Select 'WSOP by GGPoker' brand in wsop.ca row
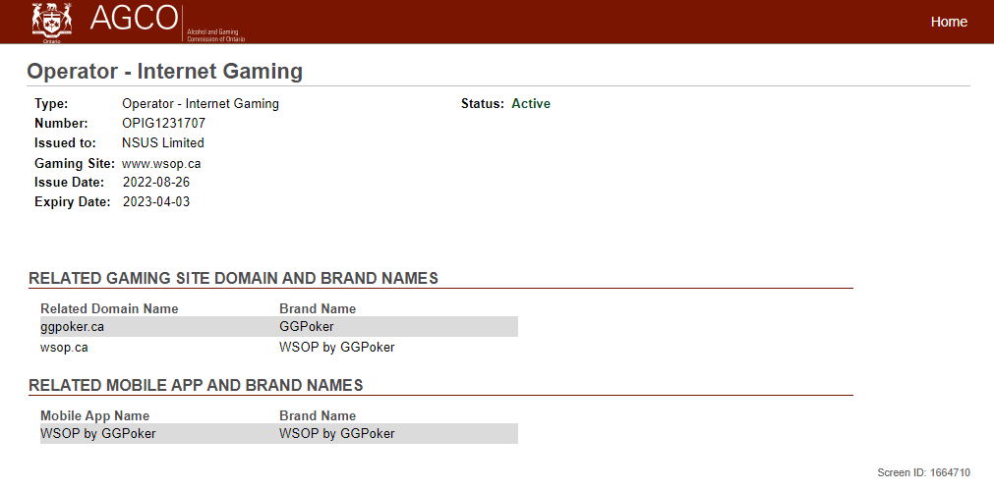This screenshot has width=994, height=492. pyautogui.click(x=336, y=348)
